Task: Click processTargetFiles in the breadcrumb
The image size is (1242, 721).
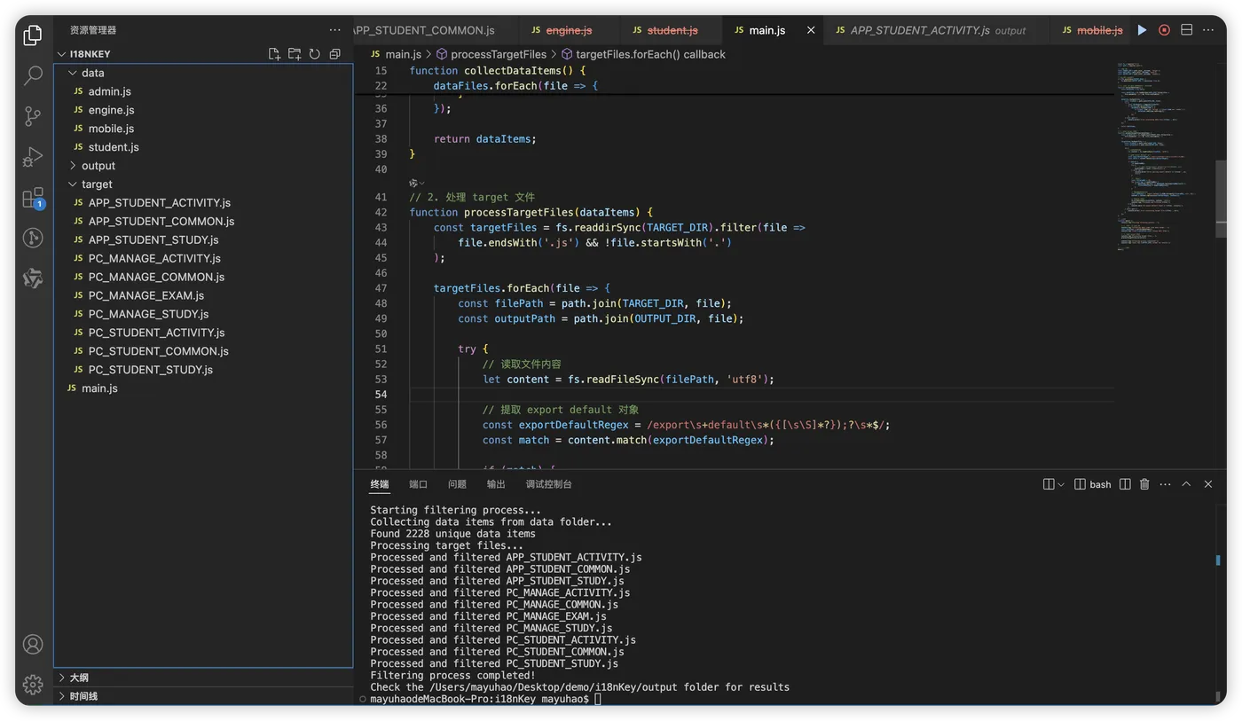Action: pos(498,54)
